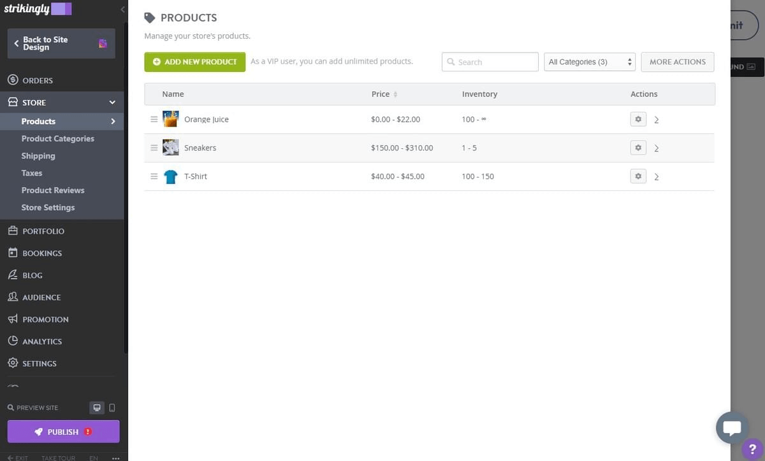This screenshot has height=461, width=765.
Task: Click the Orange Juice product name
Action: (x=207, y=119)
